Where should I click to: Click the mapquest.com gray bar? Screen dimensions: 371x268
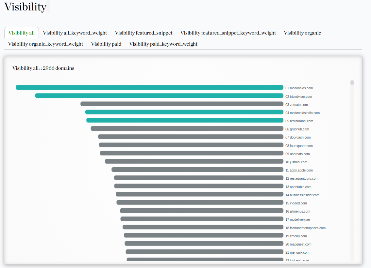click(204, 244)
